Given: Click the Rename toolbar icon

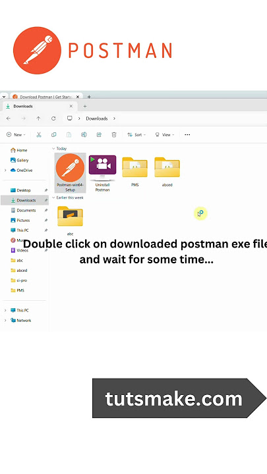Looking at the screenshot, I should click(84, 135).
